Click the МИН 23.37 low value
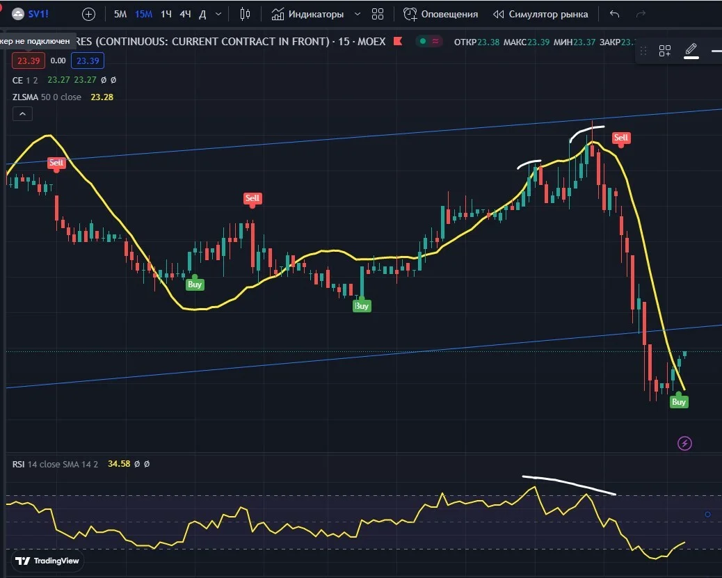Screen dimensions: 722x578 coord(575,42)
